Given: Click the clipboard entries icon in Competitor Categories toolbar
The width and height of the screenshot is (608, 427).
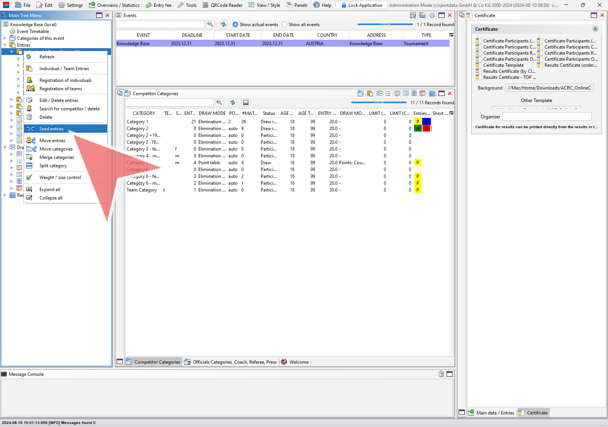Looking at the screenshot, I should click(370, 93).
